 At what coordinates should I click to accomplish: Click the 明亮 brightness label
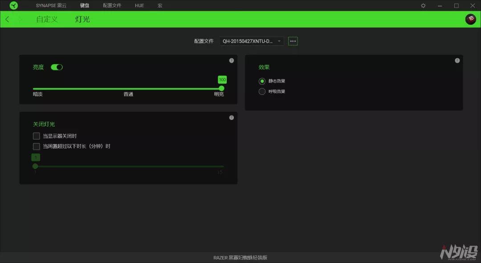click(219, 94)
